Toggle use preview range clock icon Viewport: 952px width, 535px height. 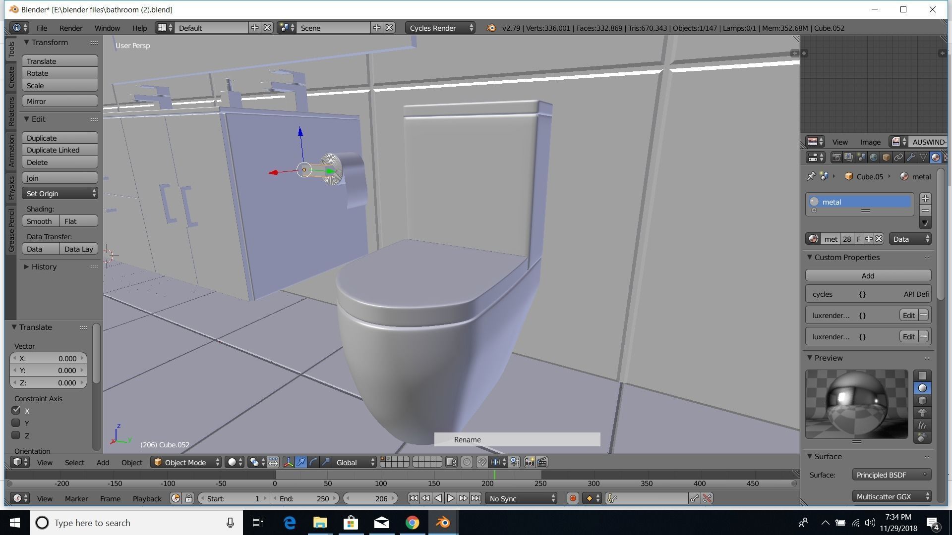[x=176, y=498]
